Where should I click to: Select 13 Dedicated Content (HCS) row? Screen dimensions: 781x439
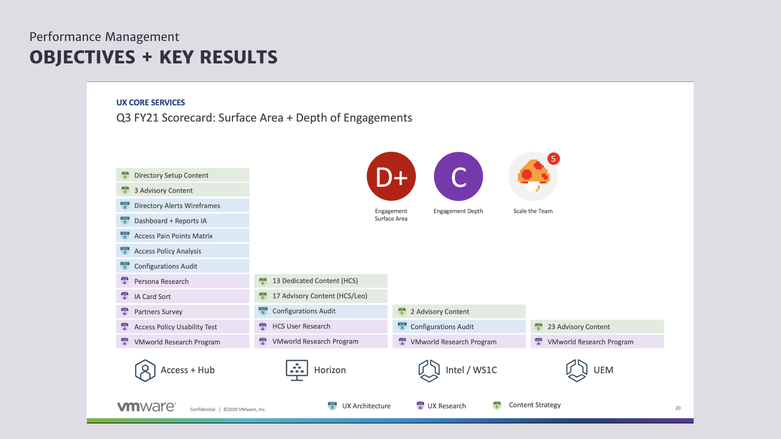[x=321, y=281]
